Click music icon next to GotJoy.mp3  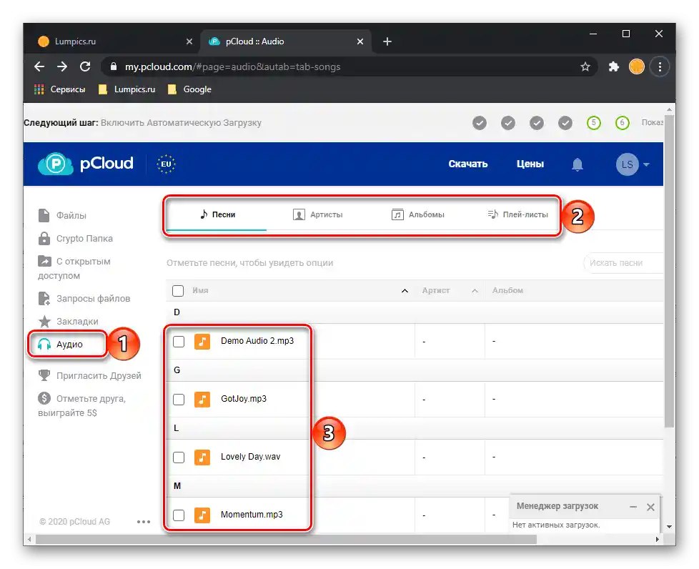tap(202, 399)
